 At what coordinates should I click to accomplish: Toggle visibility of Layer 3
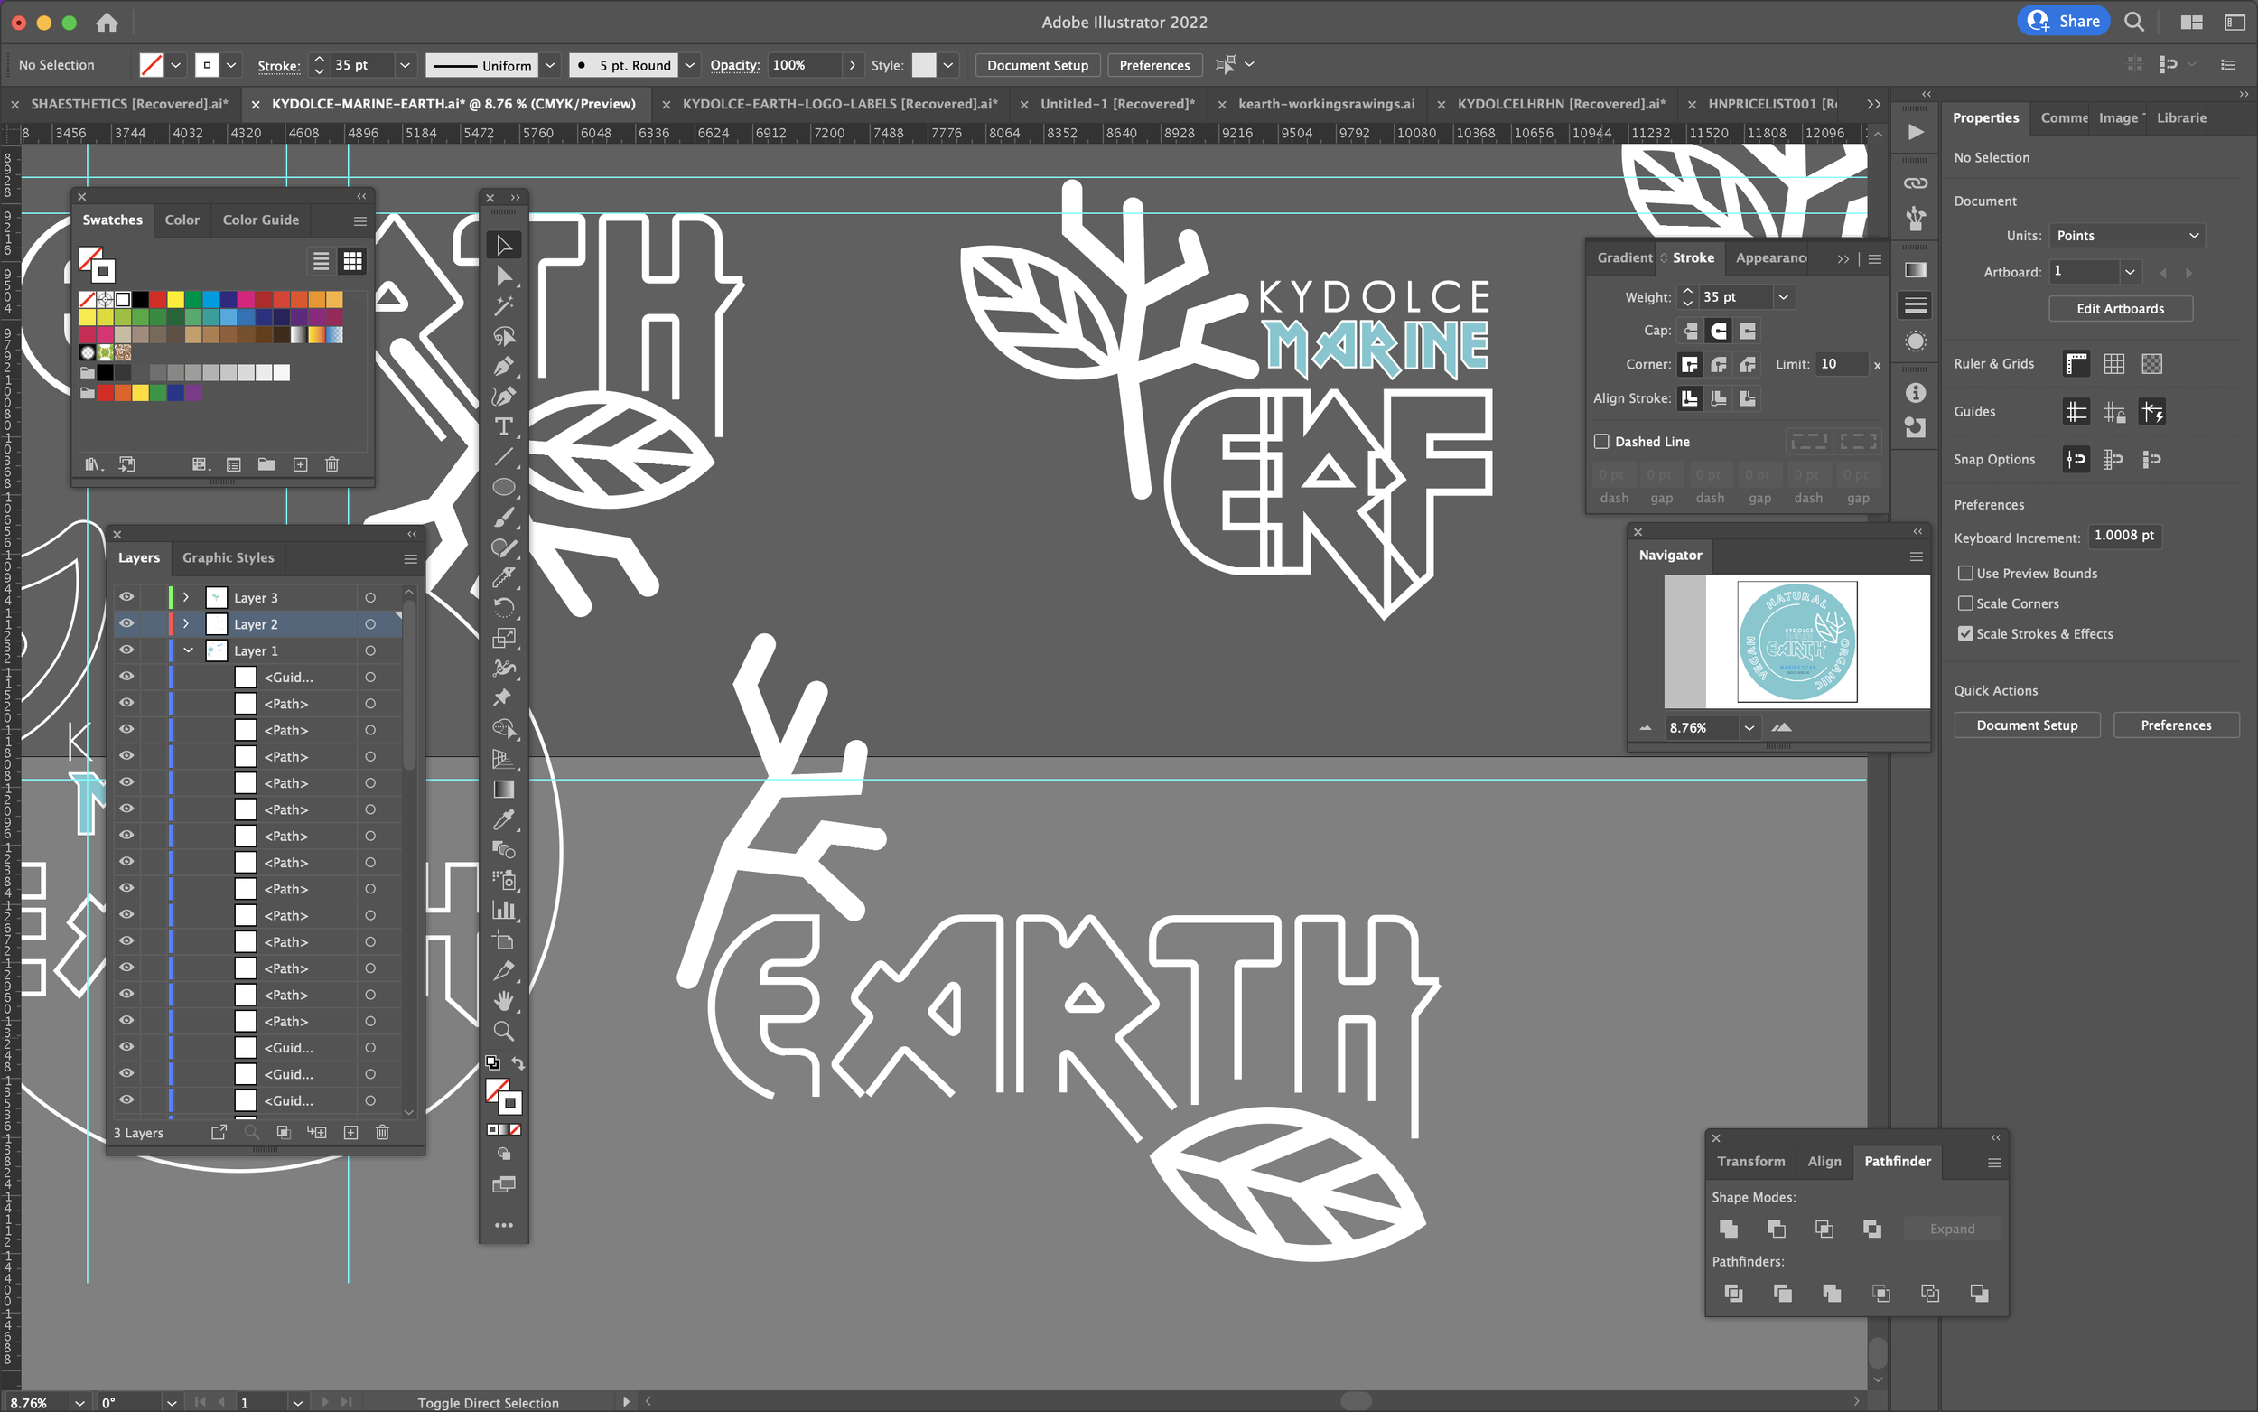(126, 597)
